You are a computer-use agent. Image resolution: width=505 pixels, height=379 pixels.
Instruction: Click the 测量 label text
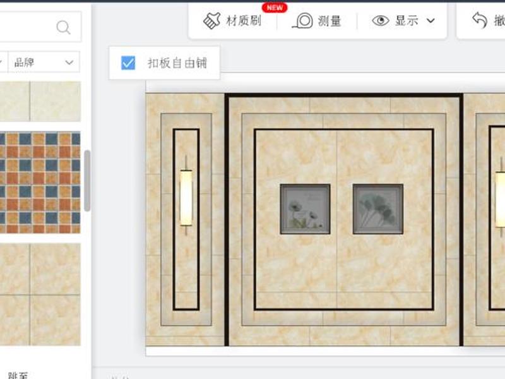(x=330, y=21)
